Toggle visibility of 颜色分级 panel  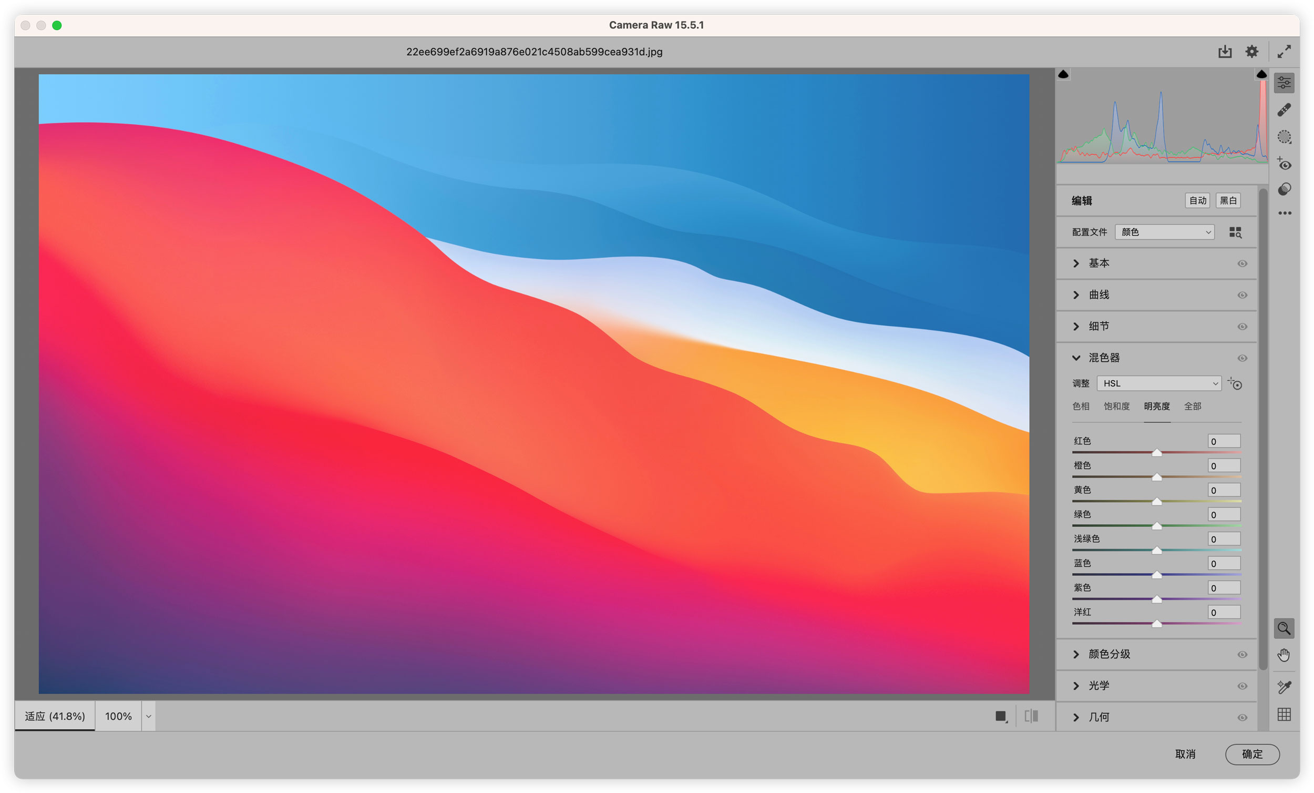1242,654
